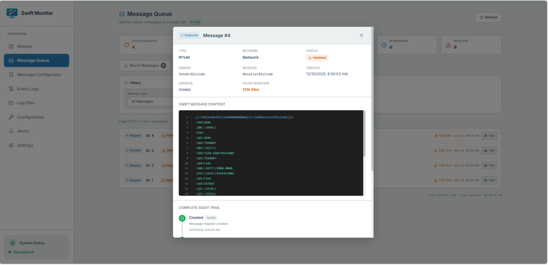The width and height of the screenshot is (548, 265).
Task: Click the Refresh button
Action: click(488, 17)
